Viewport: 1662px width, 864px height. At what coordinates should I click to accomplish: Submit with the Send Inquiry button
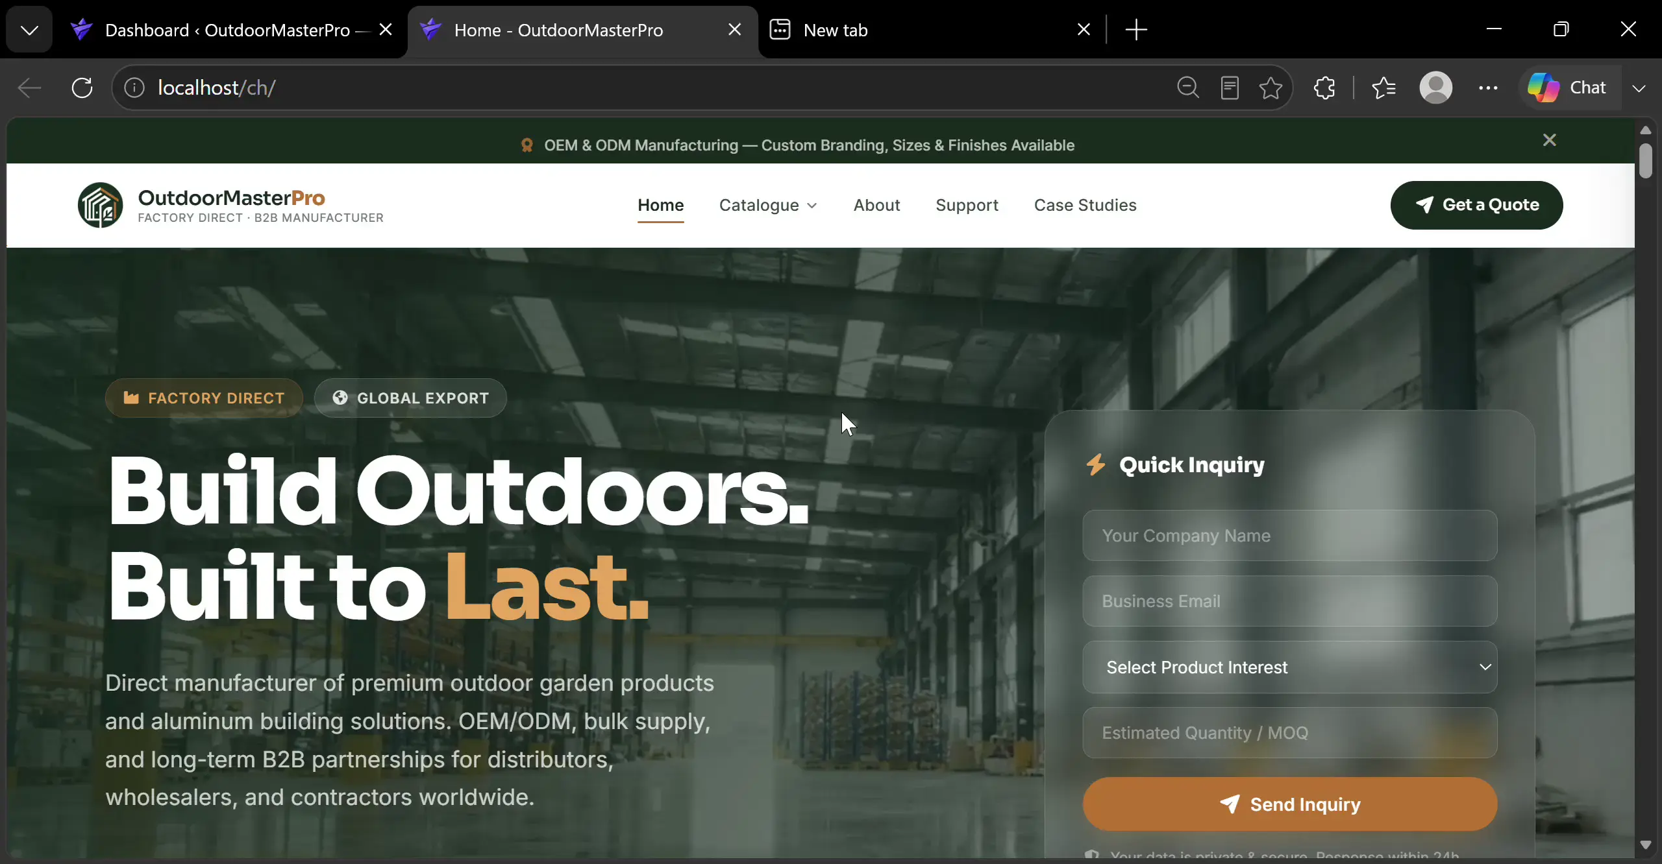click(x=1290, y=804)
